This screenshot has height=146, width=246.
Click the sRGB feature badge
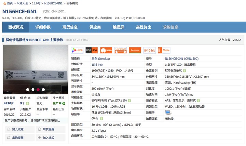tap(77, 50)
